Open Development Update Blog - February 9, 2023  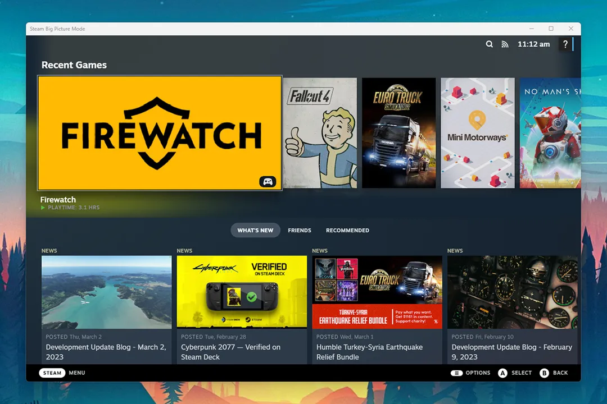click(x=512, y=352)
